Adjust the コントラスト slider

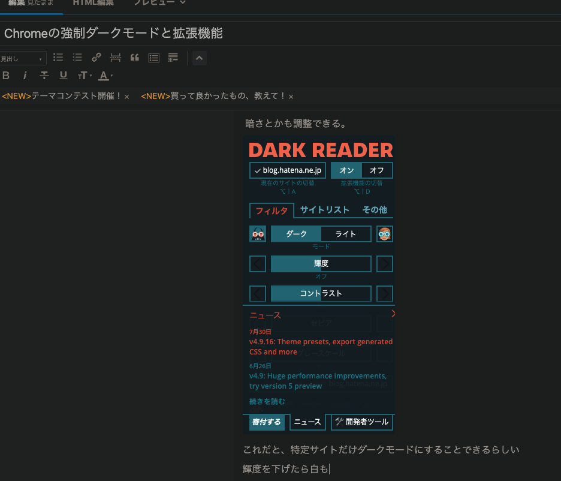click(321, 294)
